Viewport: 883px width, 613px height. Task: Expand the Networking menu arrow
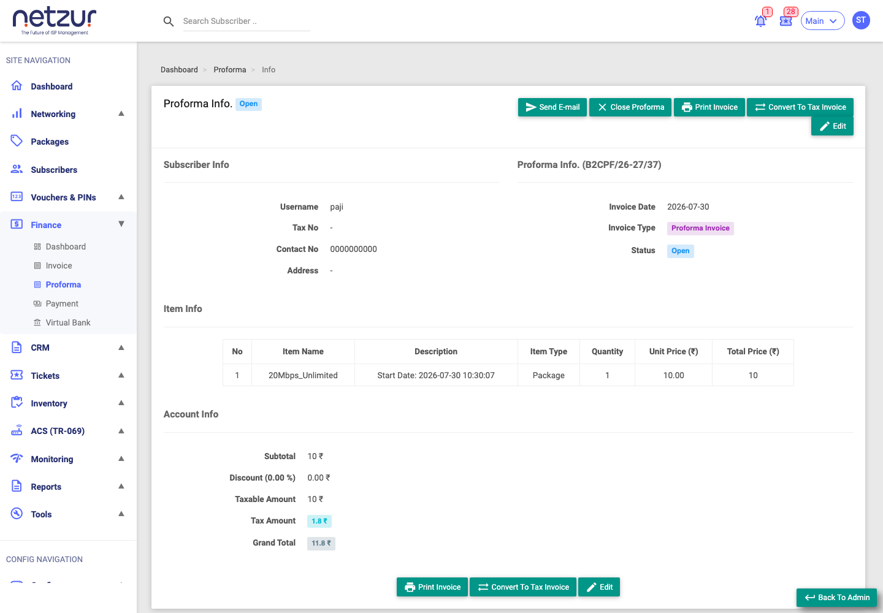tap(121, 113)
